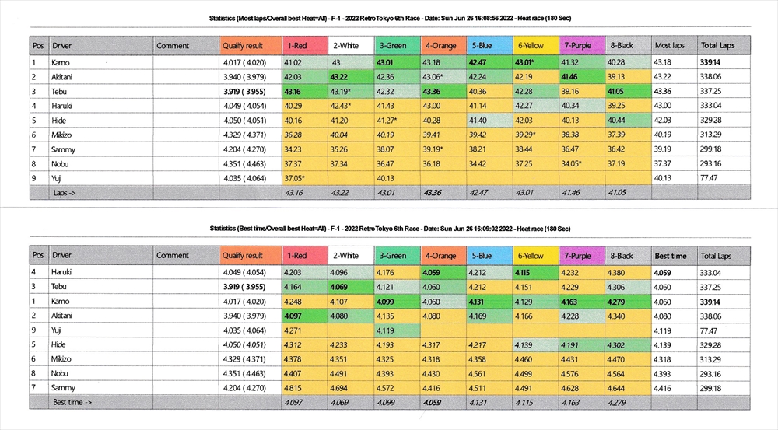Click the top "Most laps/Overall best" statistics title
The height and width of the screenshot is (430, 778).
(389, 17)
